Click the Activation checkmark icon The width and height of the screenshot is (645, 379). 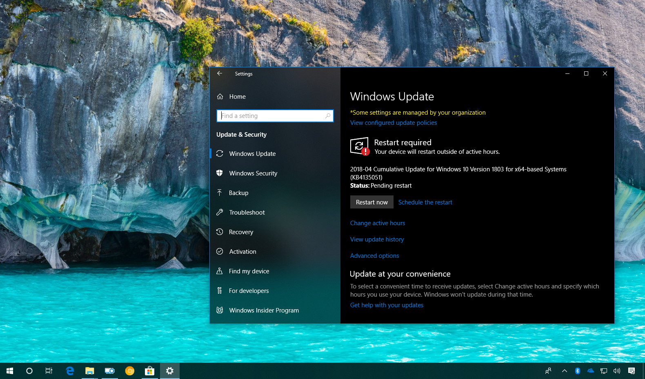(220, 251)
